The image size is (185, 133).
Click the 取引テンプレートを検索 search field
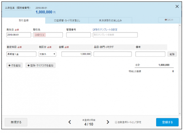[115, 35]
